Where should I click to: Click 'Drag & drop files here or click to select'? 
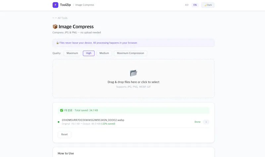tap(133, 82)
